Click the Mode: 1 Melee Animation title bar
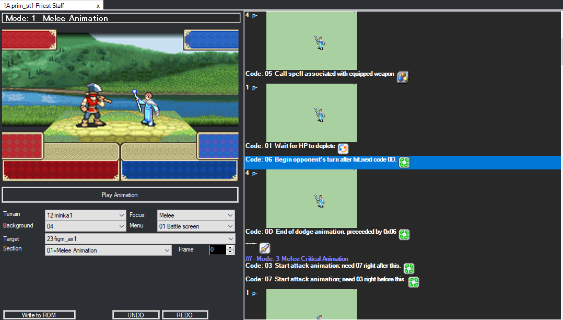This screenshot has height=320, width=563. 121,18
